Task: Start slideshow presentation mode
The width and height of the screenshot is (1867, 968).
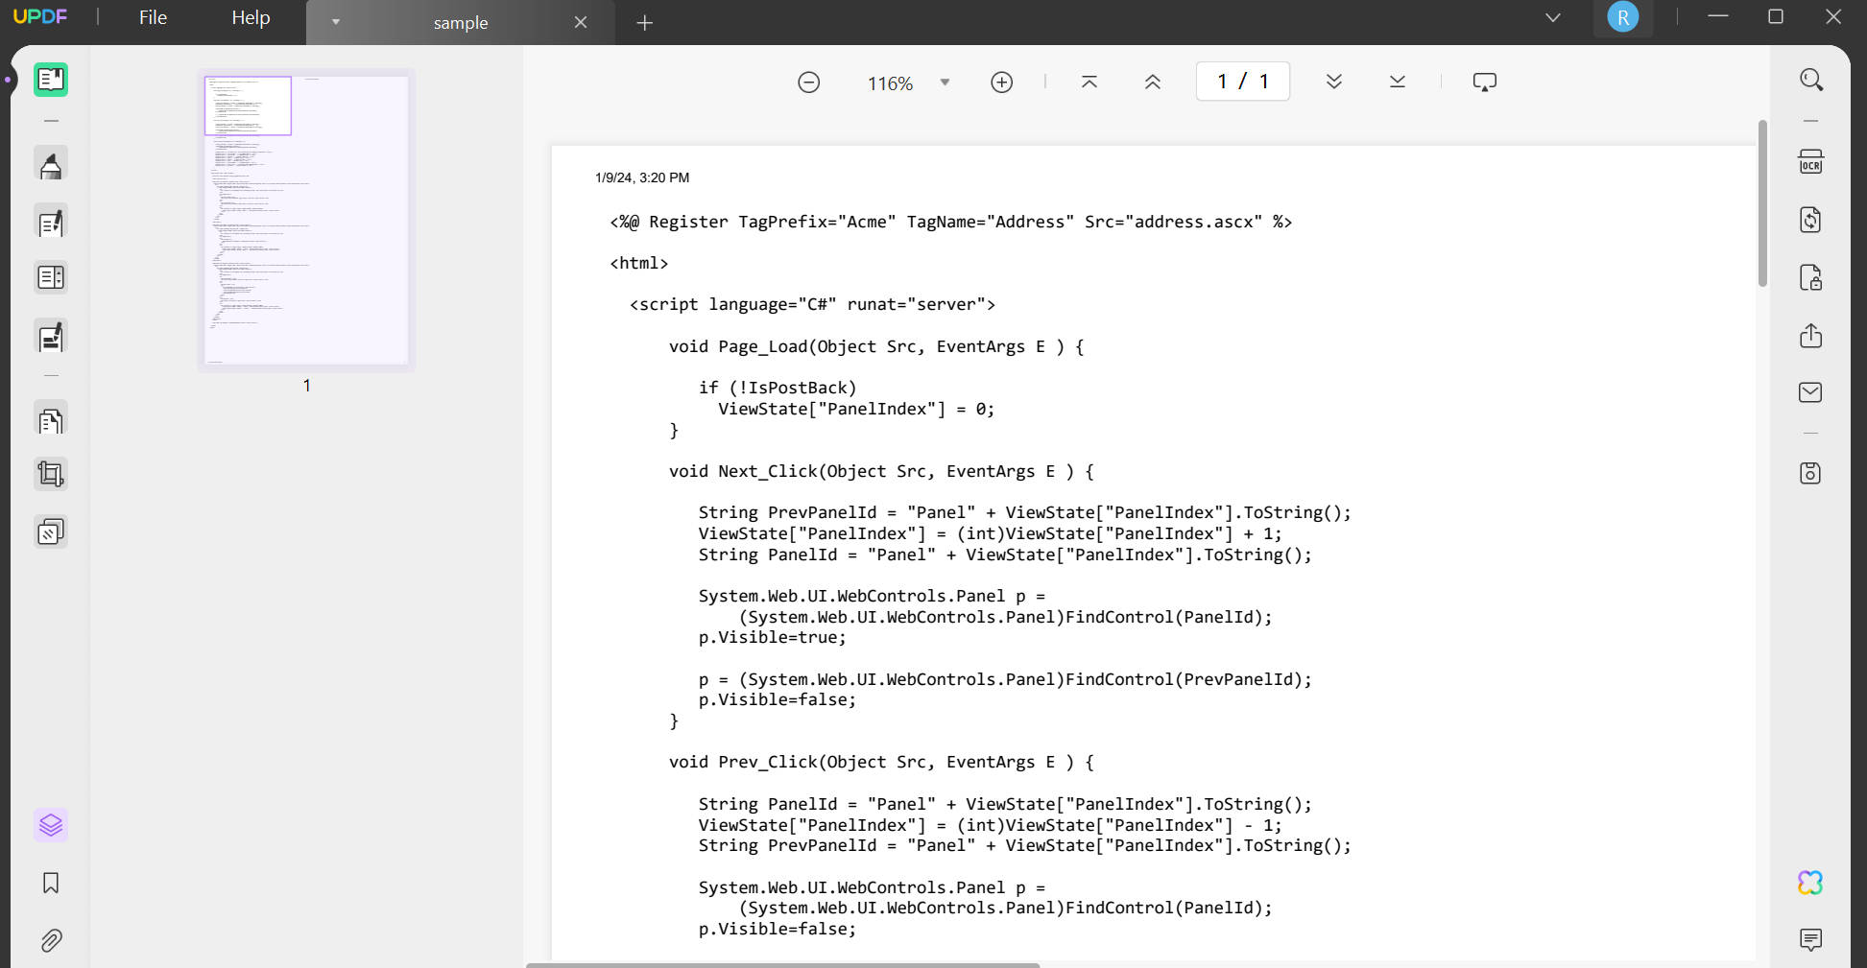Action: point(1485,83)
